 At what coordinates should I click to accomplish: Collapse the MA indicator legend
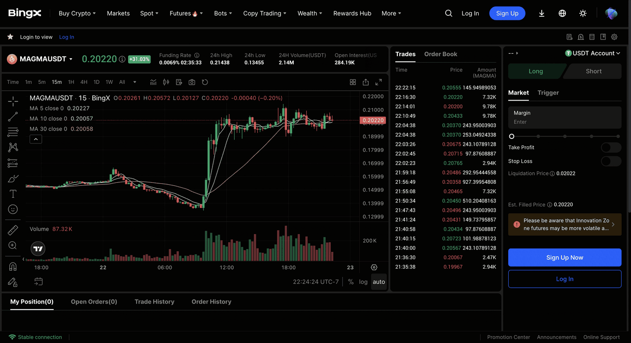pos(35,139)
